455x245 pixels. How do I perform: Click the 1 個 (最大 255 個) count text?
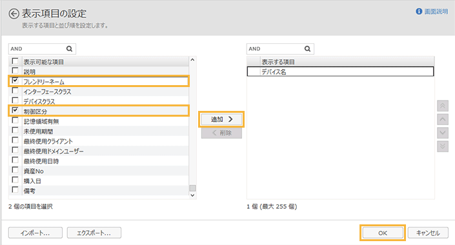pos(272,206)
